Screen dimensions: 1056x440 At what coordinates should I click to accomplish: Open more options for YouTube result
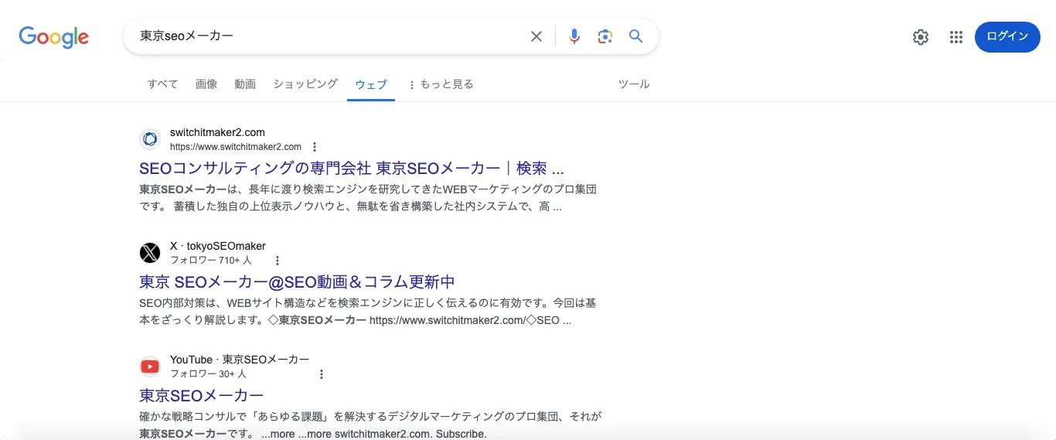click(322, 374)
